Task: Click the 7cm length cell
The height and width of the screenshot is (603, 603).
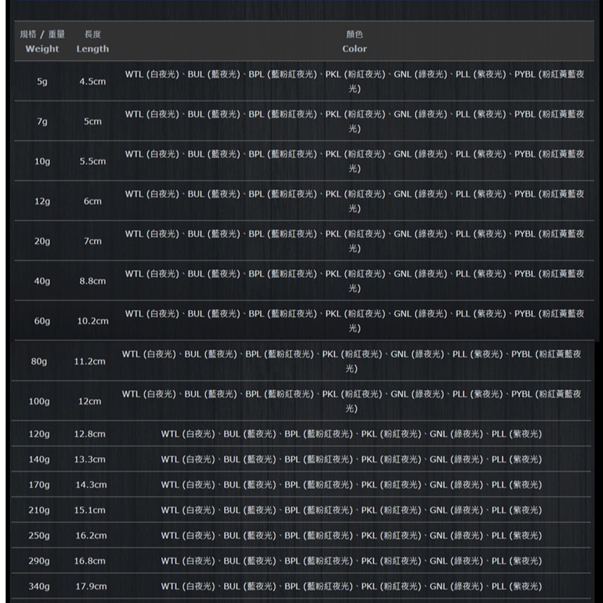Action: [x=92, y=241]
